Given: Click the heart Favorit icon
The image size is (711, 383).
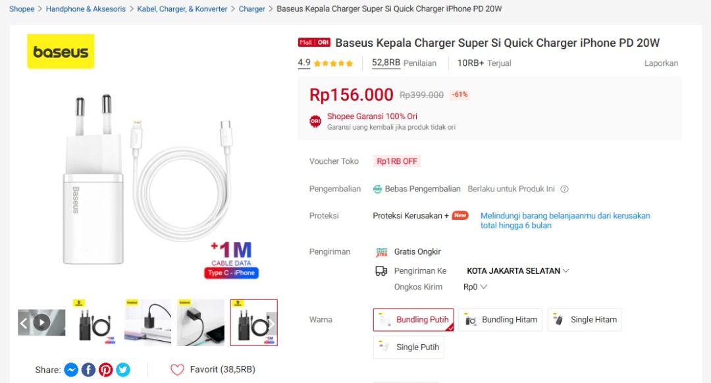Looking at the screenshot, I should 177,370.
